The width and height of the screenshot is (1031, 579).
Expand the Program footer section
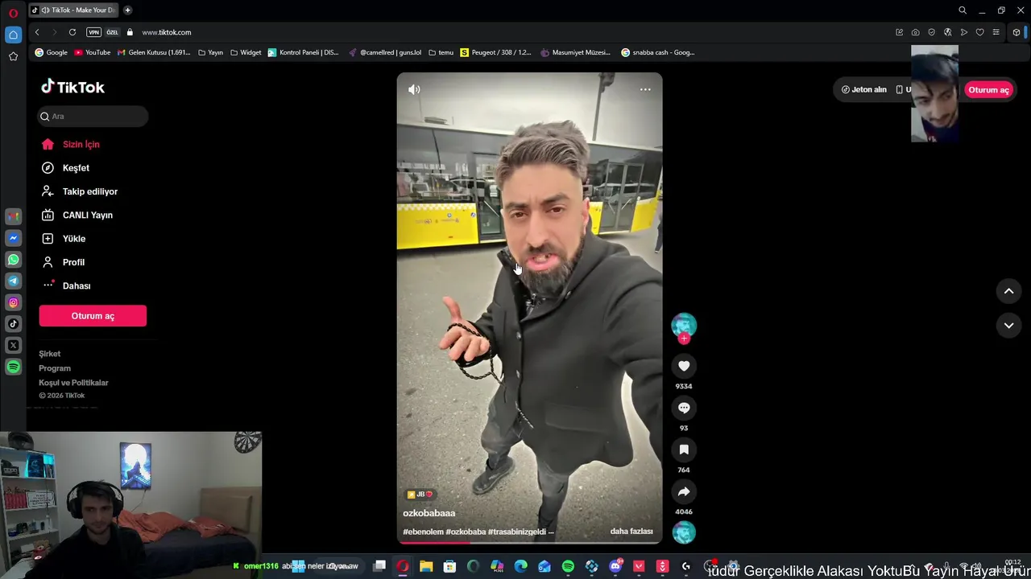[x=55, y=368]
